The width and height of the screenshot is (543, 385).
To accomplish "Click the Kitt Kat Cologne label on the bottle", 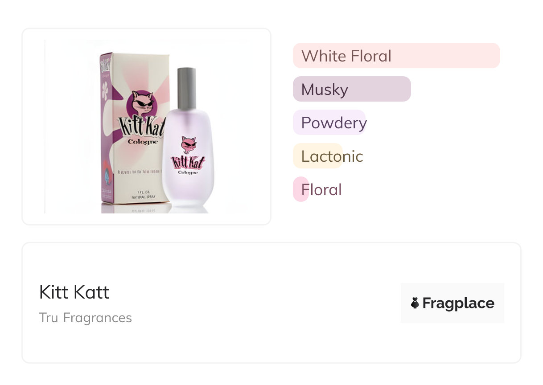I will coord(188,164).
